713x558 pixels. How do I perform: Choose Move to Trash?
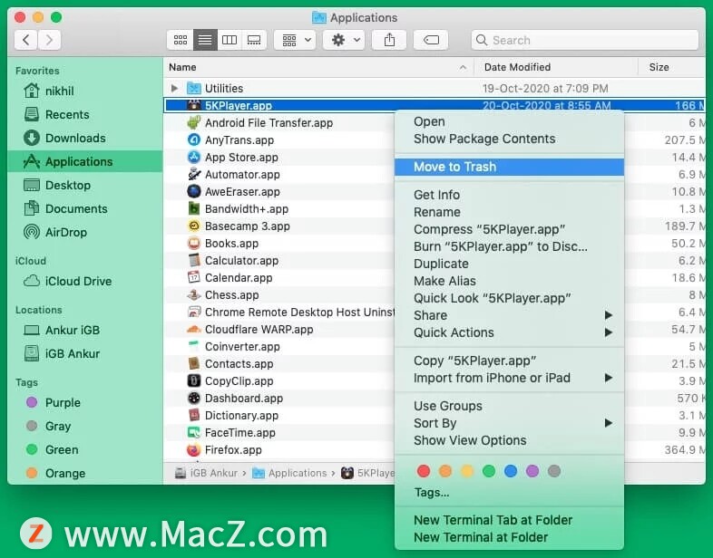(x=509, y=167)
